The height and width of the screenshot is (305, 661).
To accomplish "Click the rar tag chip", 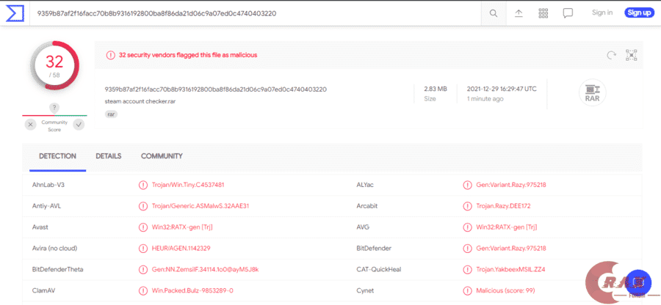I will click(112, 114).
